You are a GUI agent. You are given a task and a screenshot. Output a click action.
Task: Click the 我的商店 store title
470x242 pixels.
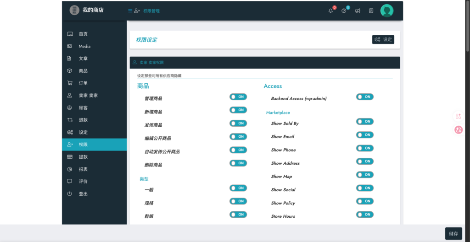point(93,10)
